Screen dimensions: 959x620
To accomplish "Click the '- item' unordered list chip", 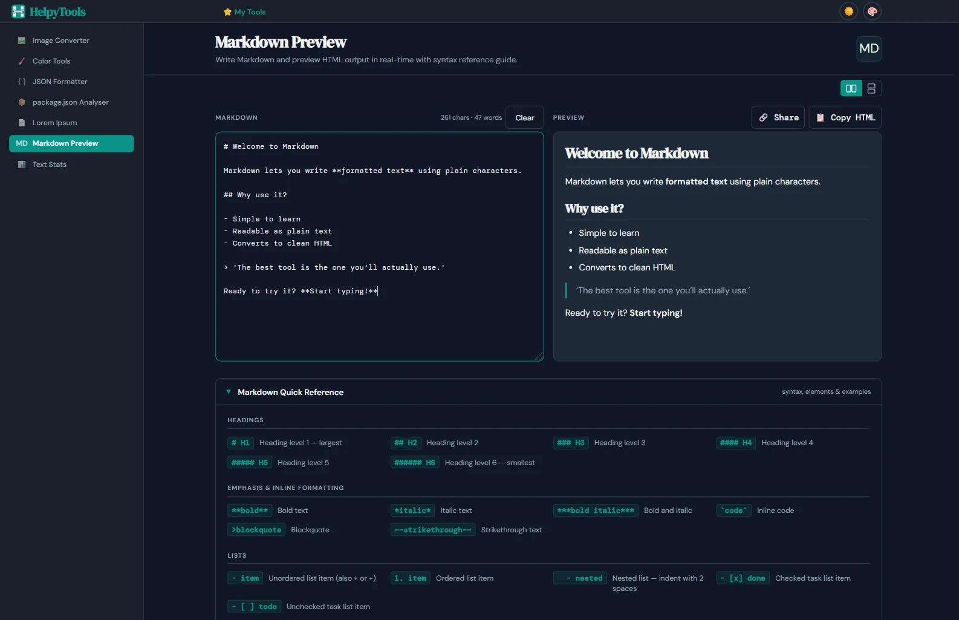I will click(x=245, y=578).
